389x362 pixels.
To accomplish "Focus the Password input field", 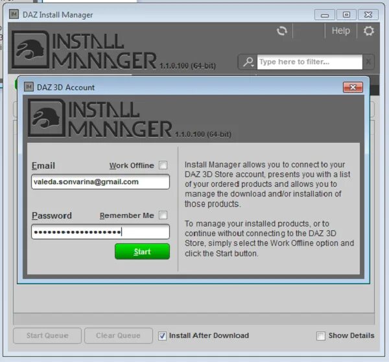I will [x=100, y=232].
